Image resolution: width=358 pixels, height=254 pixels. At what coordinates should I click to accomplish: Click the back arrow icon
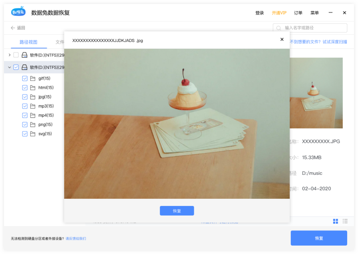pyautogui.click(x=13, y=28)
